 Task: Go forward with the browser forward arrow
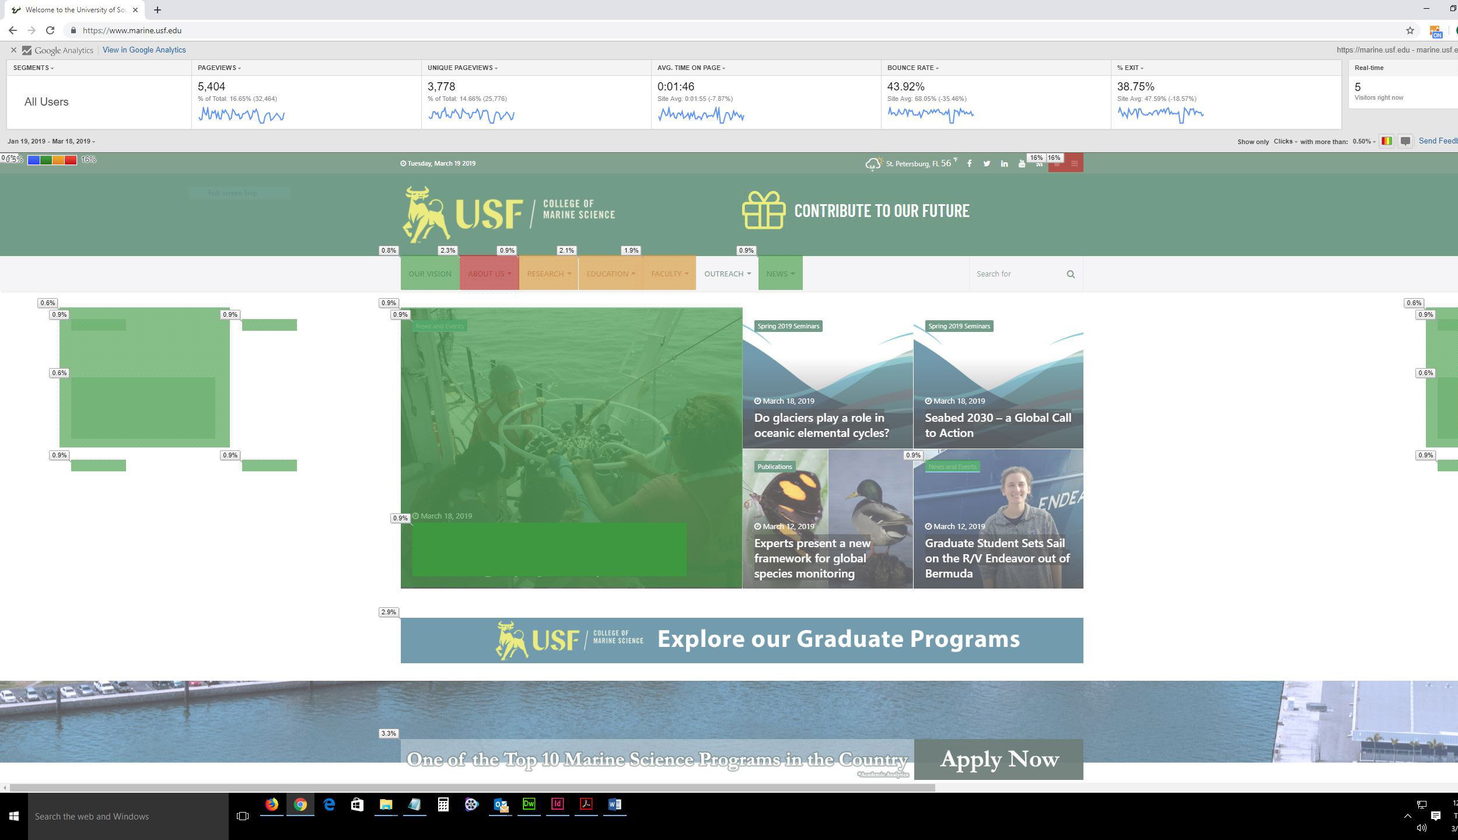32,30
